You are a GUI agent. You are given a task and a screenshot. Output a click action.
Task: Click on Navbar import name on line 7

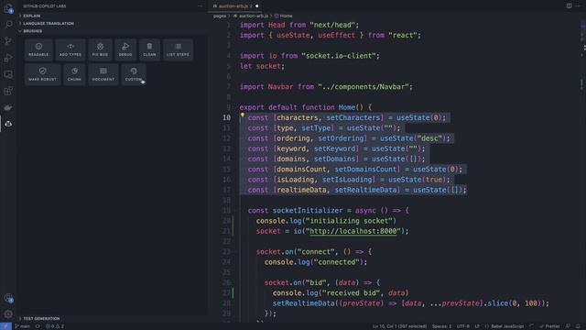tap(280, 87)
